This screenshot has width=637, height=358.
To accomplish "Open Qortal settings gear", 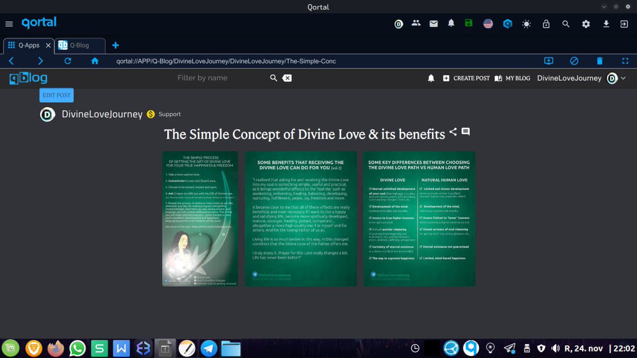I will (586, 24).
